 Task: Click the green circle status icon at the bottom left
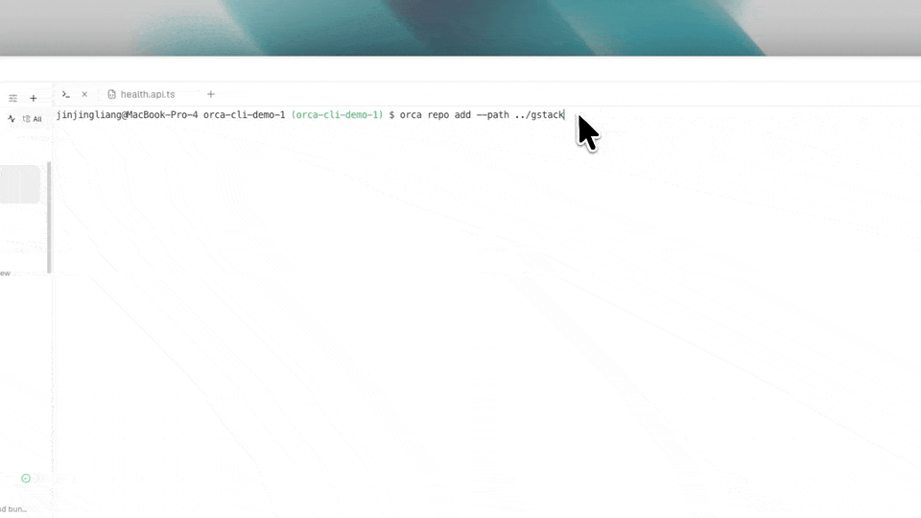(x=26, y=478)
